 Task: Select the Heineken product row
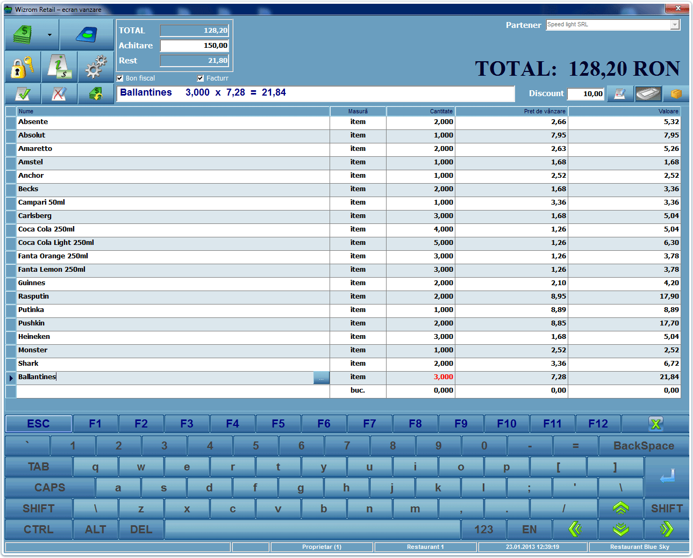(x=343, y=337)
